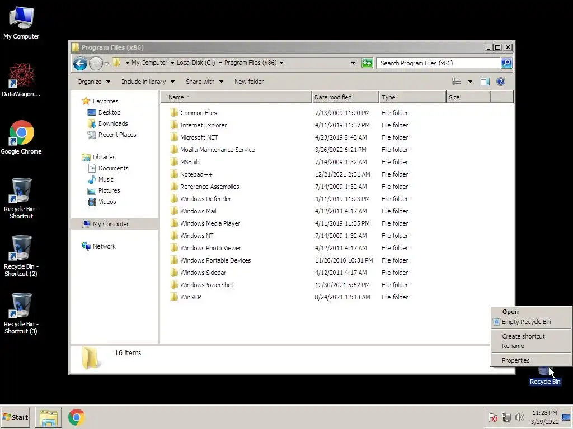Sort by Date modified column header
Image resolution: width=573 pixels, height=429 pixels.
tap(345, 97)
